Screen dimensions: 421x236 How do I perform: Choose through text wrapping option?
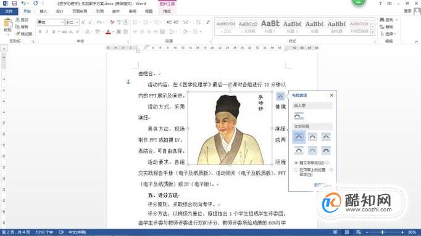326,137
